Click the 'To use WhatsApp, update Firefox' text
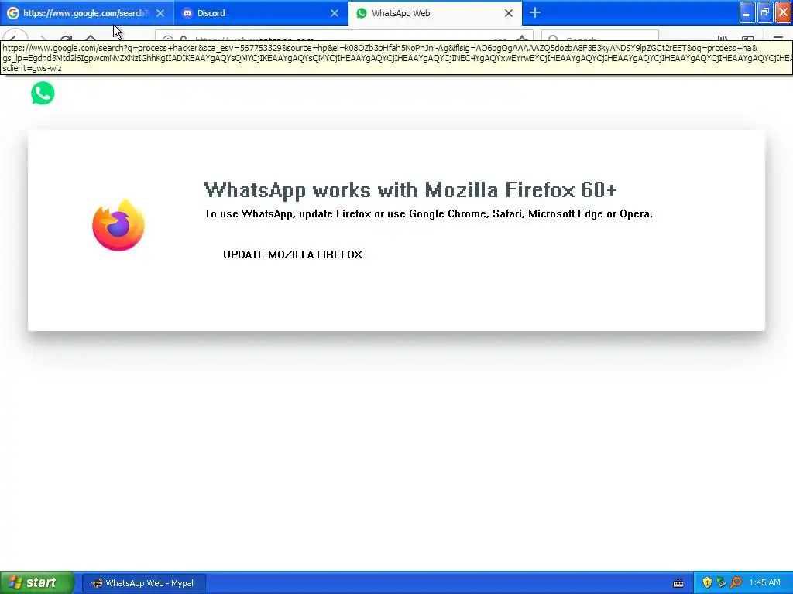793x594 pixels. [x=428, y=213]
